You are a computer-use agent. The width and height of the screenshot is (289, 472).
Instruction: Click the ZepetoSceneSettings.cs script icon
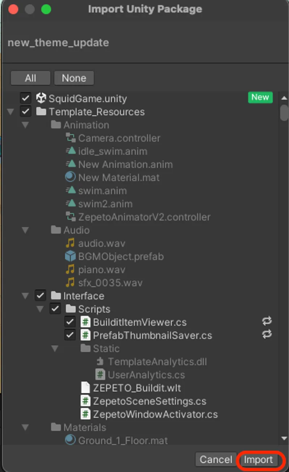click(x=86, y=401)
